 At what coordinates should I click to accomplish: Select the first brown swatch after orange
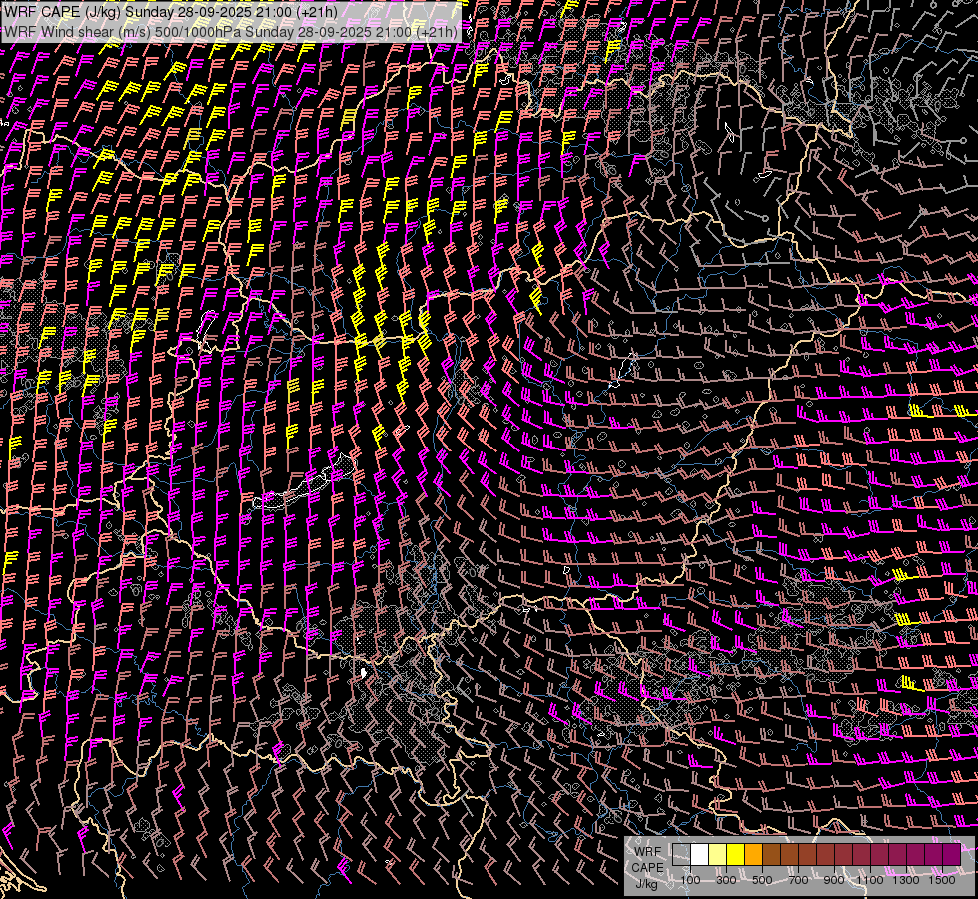coord(771,855)
